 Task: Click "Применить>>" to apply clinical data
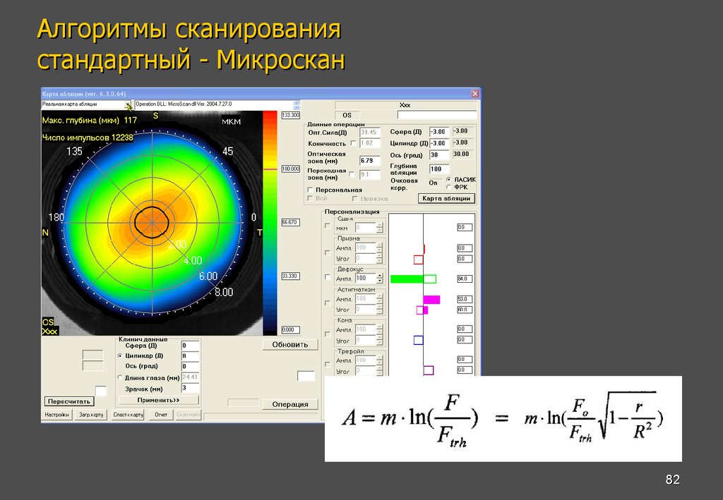point(160,399)
